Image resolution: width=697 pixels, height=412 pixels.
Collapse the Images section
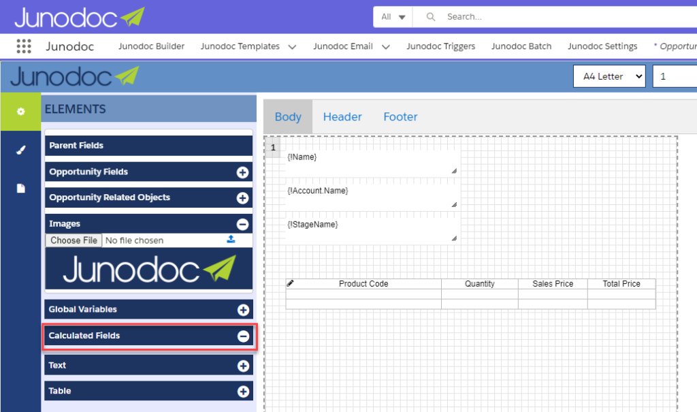tap(242, 224)
